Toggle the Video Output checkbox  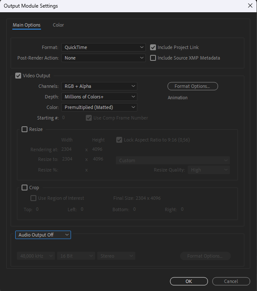click(x=18, y=76)
